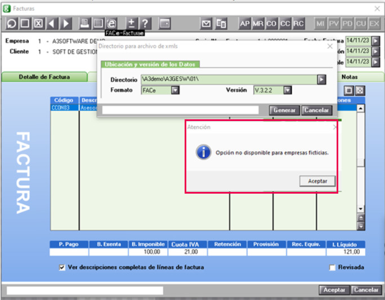Viewport: 385px width, 300px height.
Task: Click the maximize grid square icon
Action: (348, 91)
